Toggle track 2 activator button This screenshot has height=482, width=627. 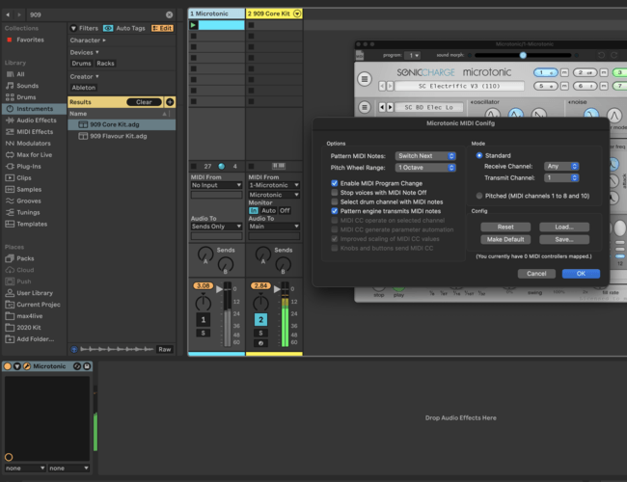260,320
